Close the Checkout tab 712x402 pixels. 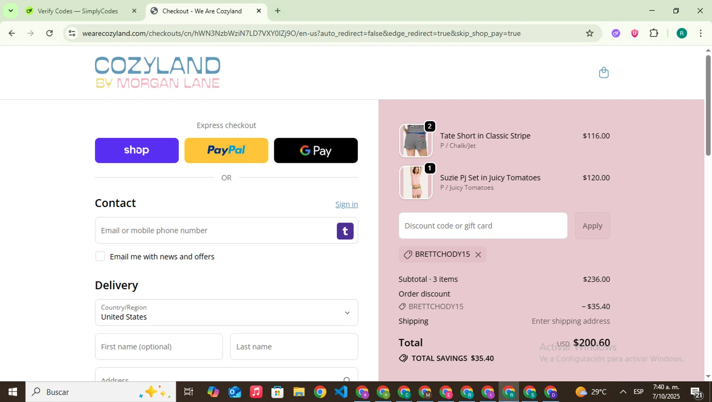(x=259, y=11)
